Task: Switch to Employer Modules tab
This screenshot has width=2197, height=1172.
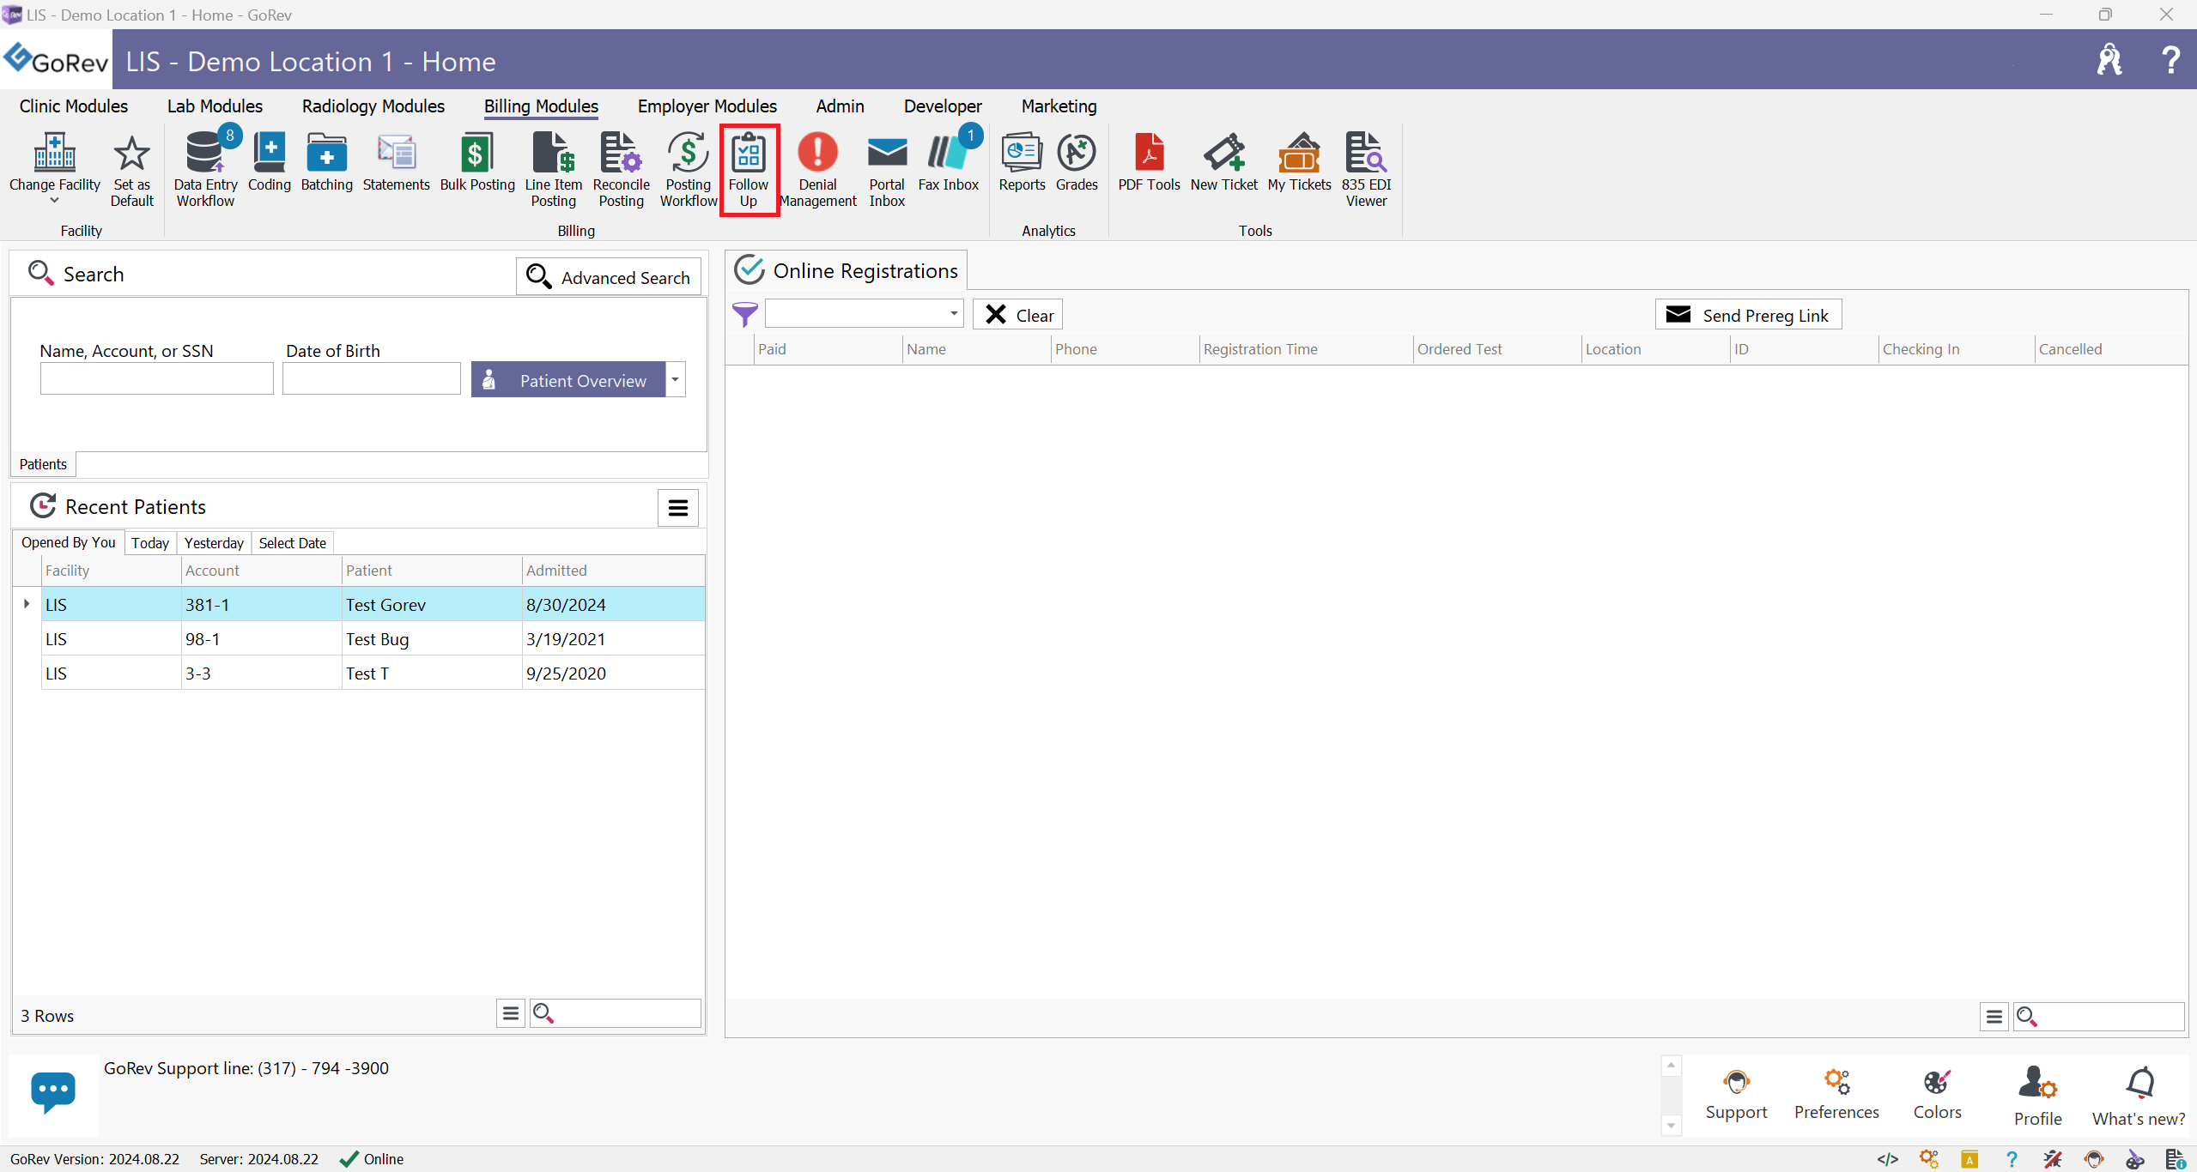Action: click(707, 106)
